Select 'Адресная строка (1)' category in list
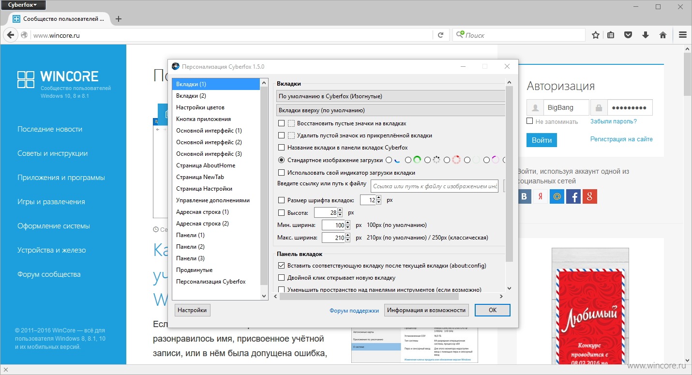 pos(216,212)
